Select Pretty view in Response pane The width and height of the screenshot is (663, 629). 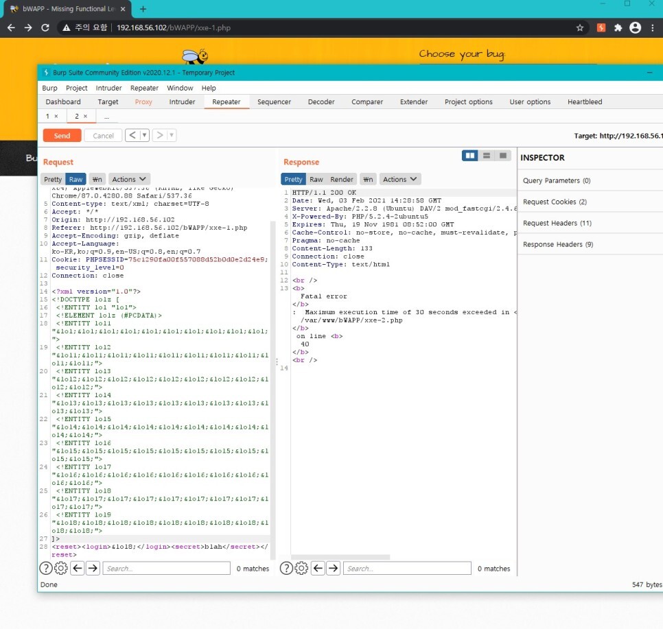[294, 179]
